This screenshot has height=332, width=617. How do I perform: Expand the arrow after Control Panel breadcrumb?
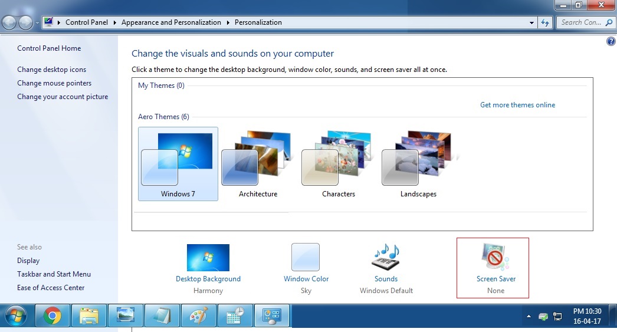tap(114, 22)
